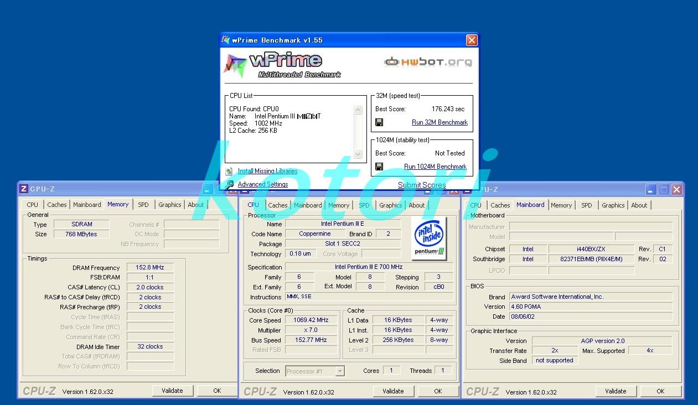Open Memory tab in middle CPU-Z window
The image size is (698, 405).
(339, 205)
